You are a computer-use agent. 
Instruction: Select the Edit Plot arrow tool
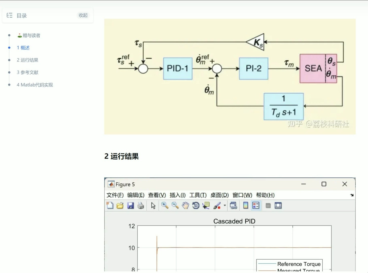coord(153,206)
